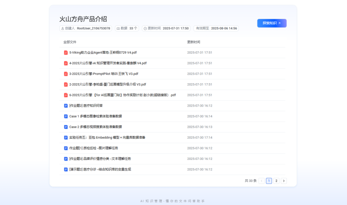The width and height of the screenshot is (347, 205).
Task: Open [作业题3] 品牌评价情感分类 document
Action: point(100,159)
